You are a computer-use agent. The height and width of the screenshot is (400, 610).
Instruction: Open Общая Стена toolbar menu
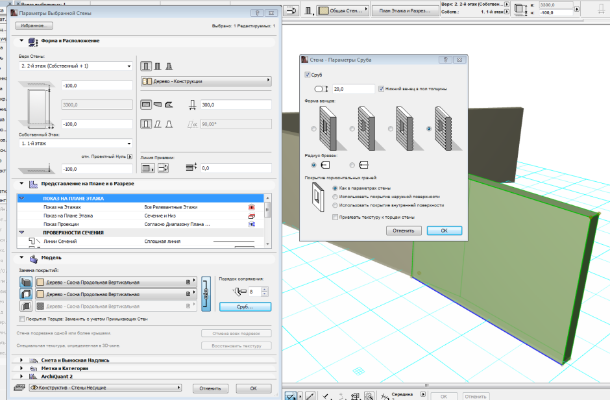pos(343,10)
